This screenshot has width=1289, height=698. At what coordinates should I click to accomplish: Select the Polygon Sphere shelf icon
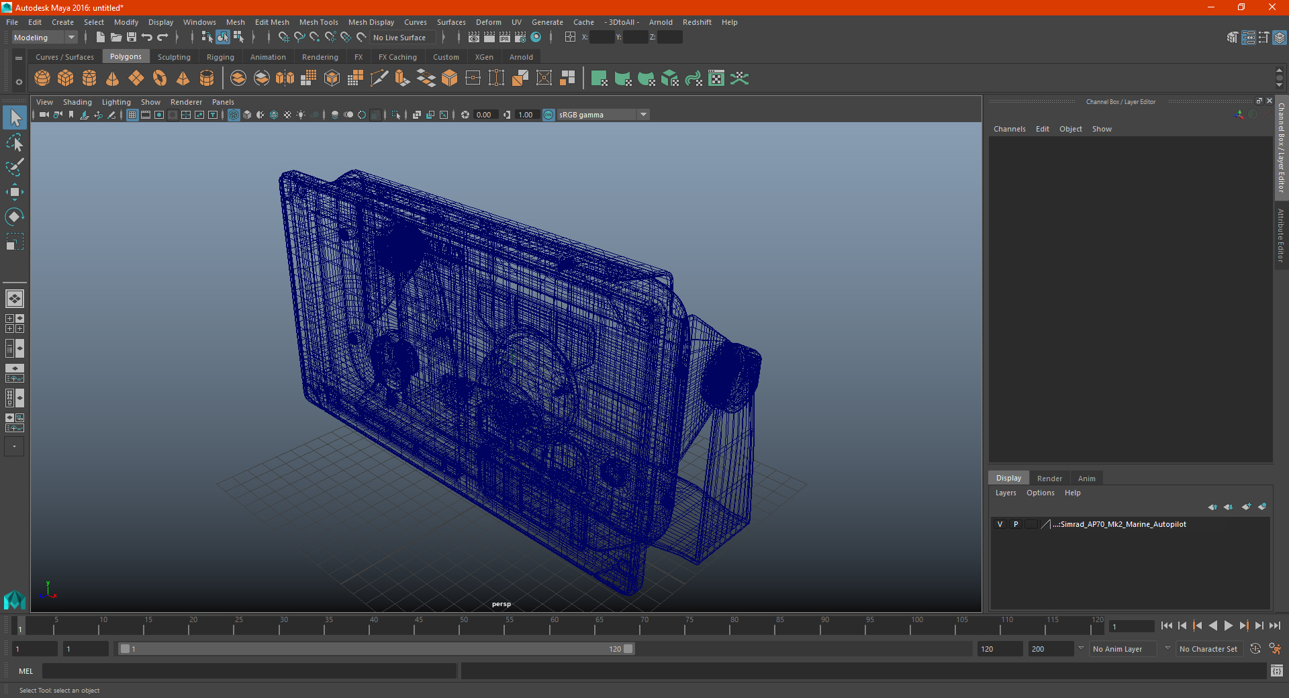pos(42,79)
